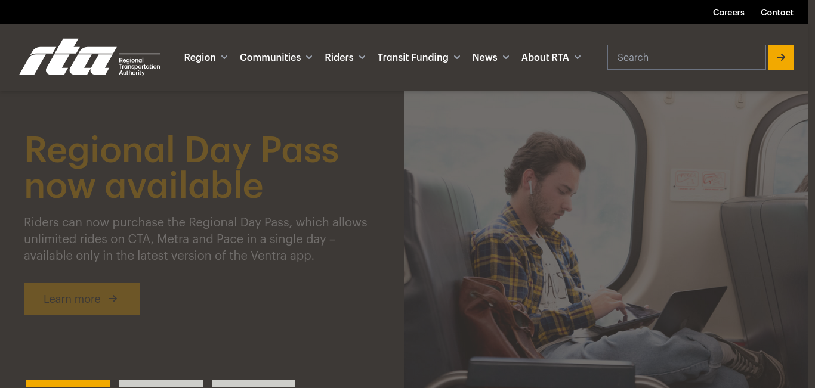Screen dimensions: 815x388
Task: Select the News menu label
Action: click(484, 57)
